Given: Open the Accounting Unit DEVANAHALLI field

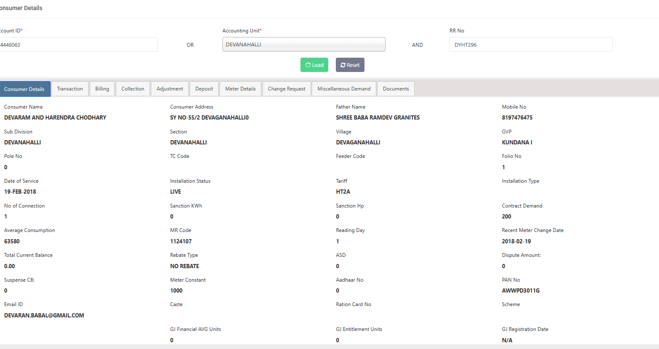Looking at the screenshot, I should [304, 44].
